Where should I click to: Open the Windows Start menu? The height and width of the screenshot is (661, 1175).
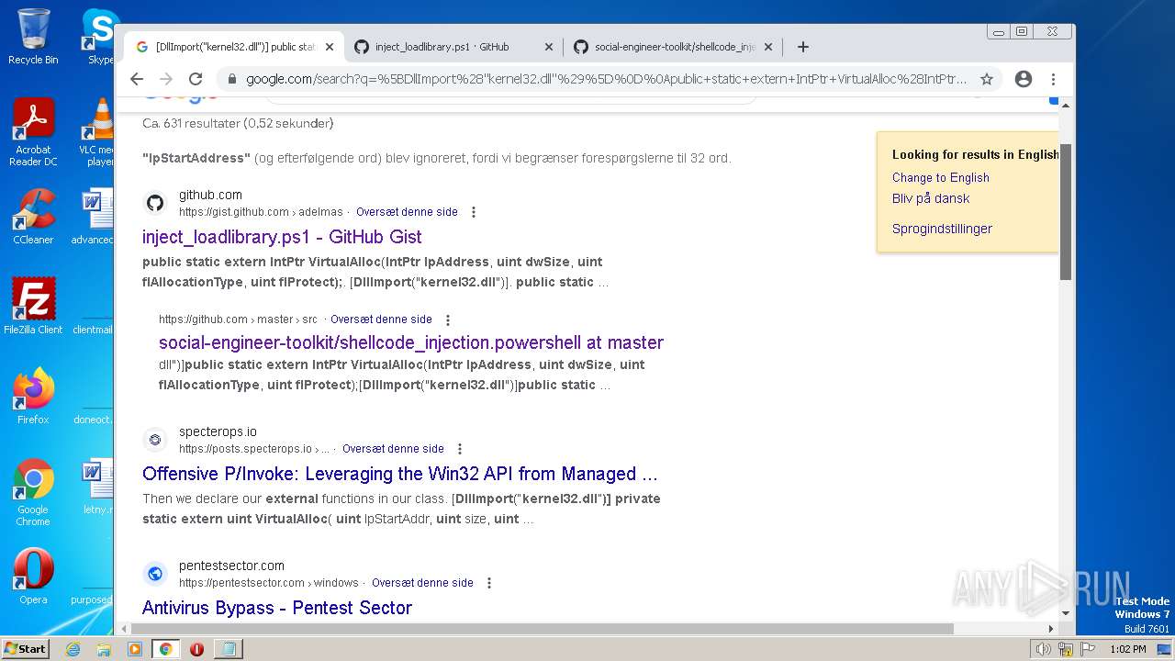25,648
